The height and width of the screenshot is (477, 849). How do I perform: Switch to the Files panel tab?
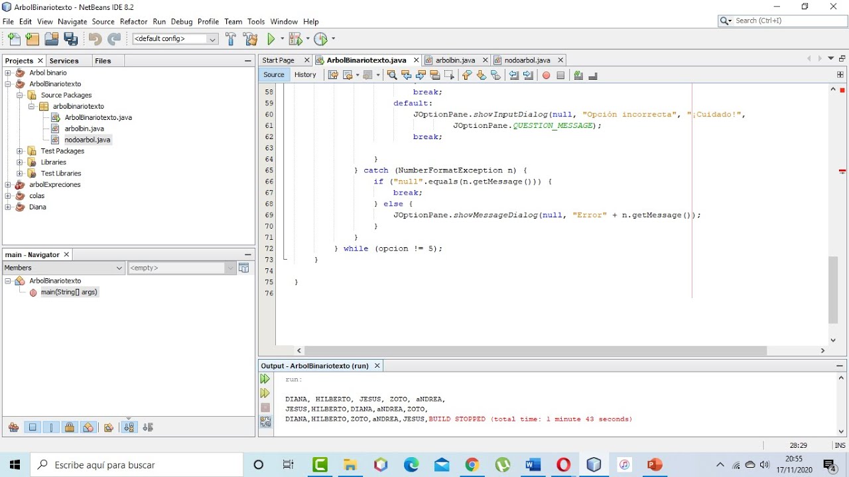coord(103,61)
